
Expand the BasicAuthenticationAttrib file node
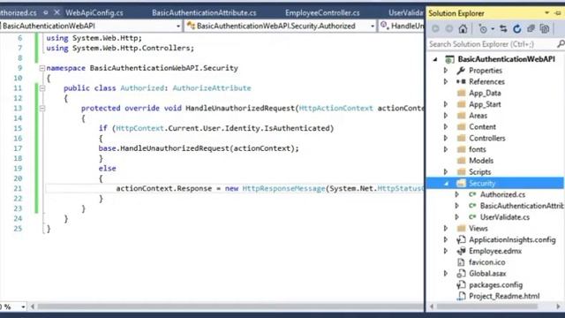[x=457, y=206]
